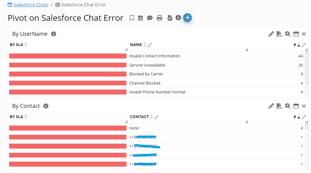Sort By UserName table by BY SLA column
Viewport: 311px width, 173px height.
click(26, 45)
